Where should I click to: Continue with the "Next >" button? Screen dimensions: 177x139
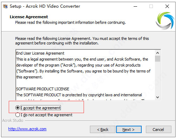[129, 130]
